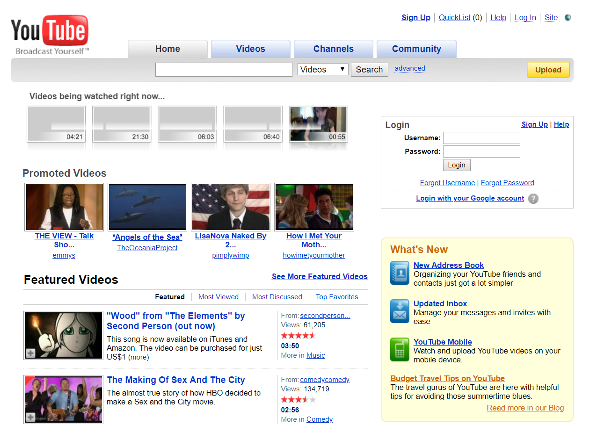Image resolution: width=597 pixels, height=425 pixels.
Task: Click Forgot Username link
Action: (447, 183)
